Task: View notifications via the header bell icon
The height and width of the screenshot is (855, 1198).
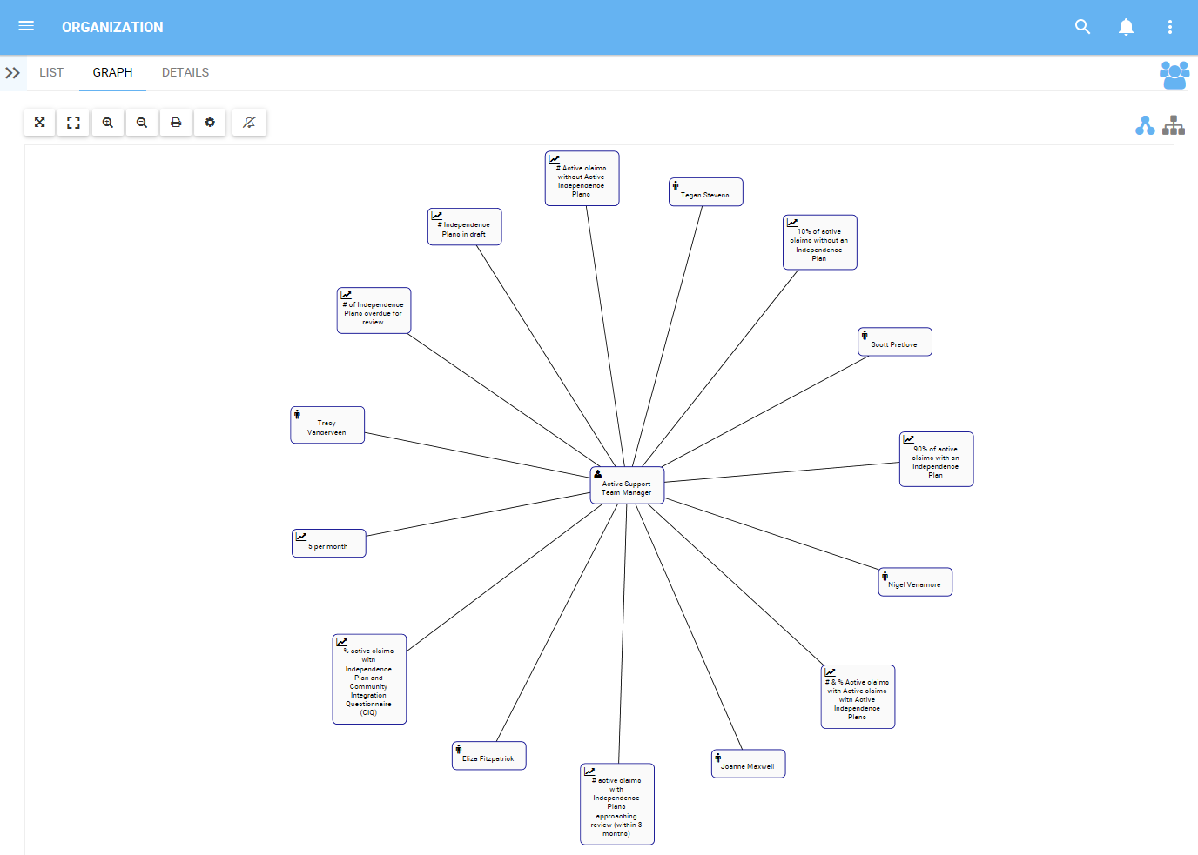Action: [1126, 27]
